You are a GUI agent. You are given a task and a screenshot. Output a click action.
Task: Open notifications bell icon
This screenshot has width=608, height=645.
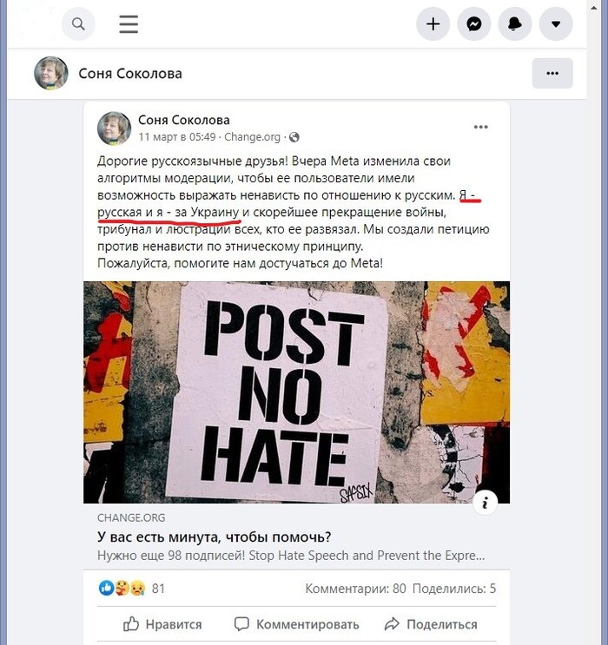pos(514,23)
